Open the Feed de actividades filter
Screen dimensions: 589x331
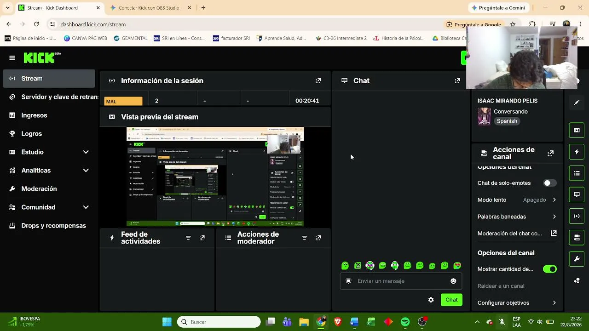[188, 238]
